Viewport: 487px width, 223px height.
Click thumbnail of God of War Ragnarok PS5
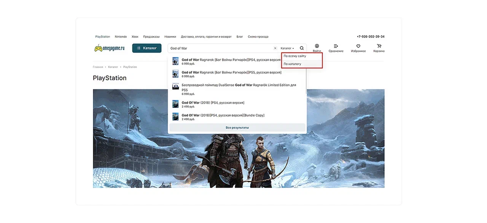(175, 74)
